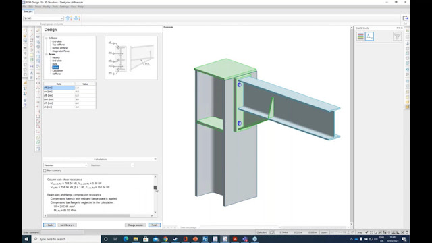This screenshot has width=432, height=243.
Task: Click the blue down-arrow next joint icon
Action: [77, 18]
